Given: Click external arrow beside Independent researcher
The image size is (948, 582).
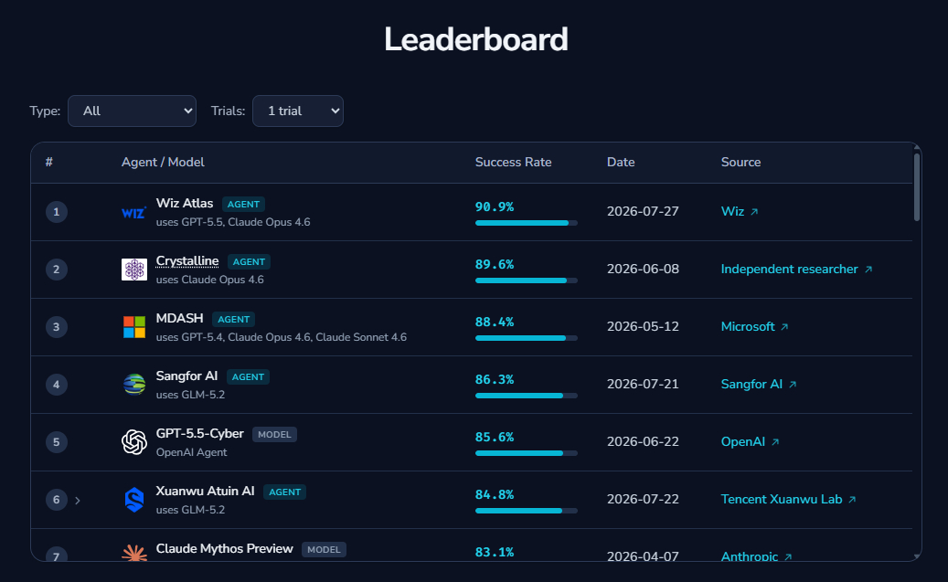Looking at the screenshot, I should [x=868, y=270].
